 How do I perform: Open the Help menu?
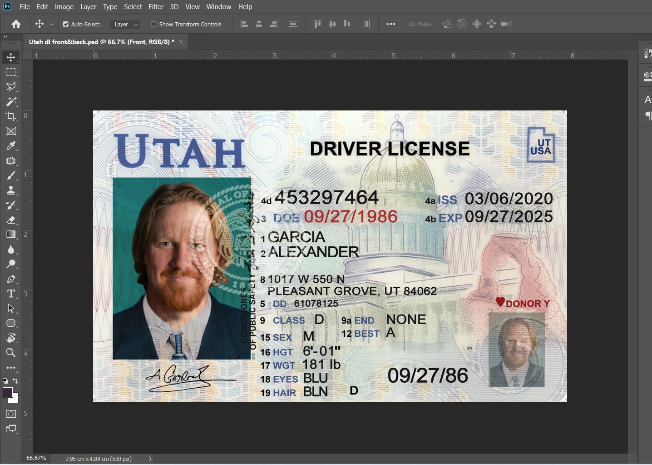coord(245,7)
